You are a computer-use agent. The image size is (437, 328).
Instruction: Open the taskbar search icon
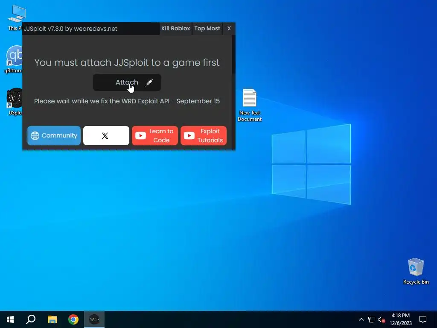[x=31, y=319]
